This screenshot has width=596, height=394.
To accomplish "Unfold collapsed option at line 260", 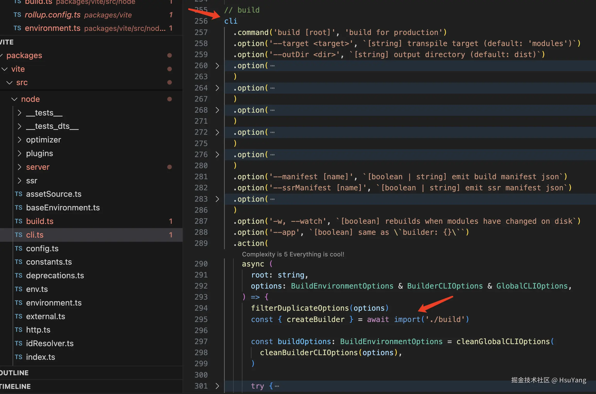I will [x=217, y=66].
